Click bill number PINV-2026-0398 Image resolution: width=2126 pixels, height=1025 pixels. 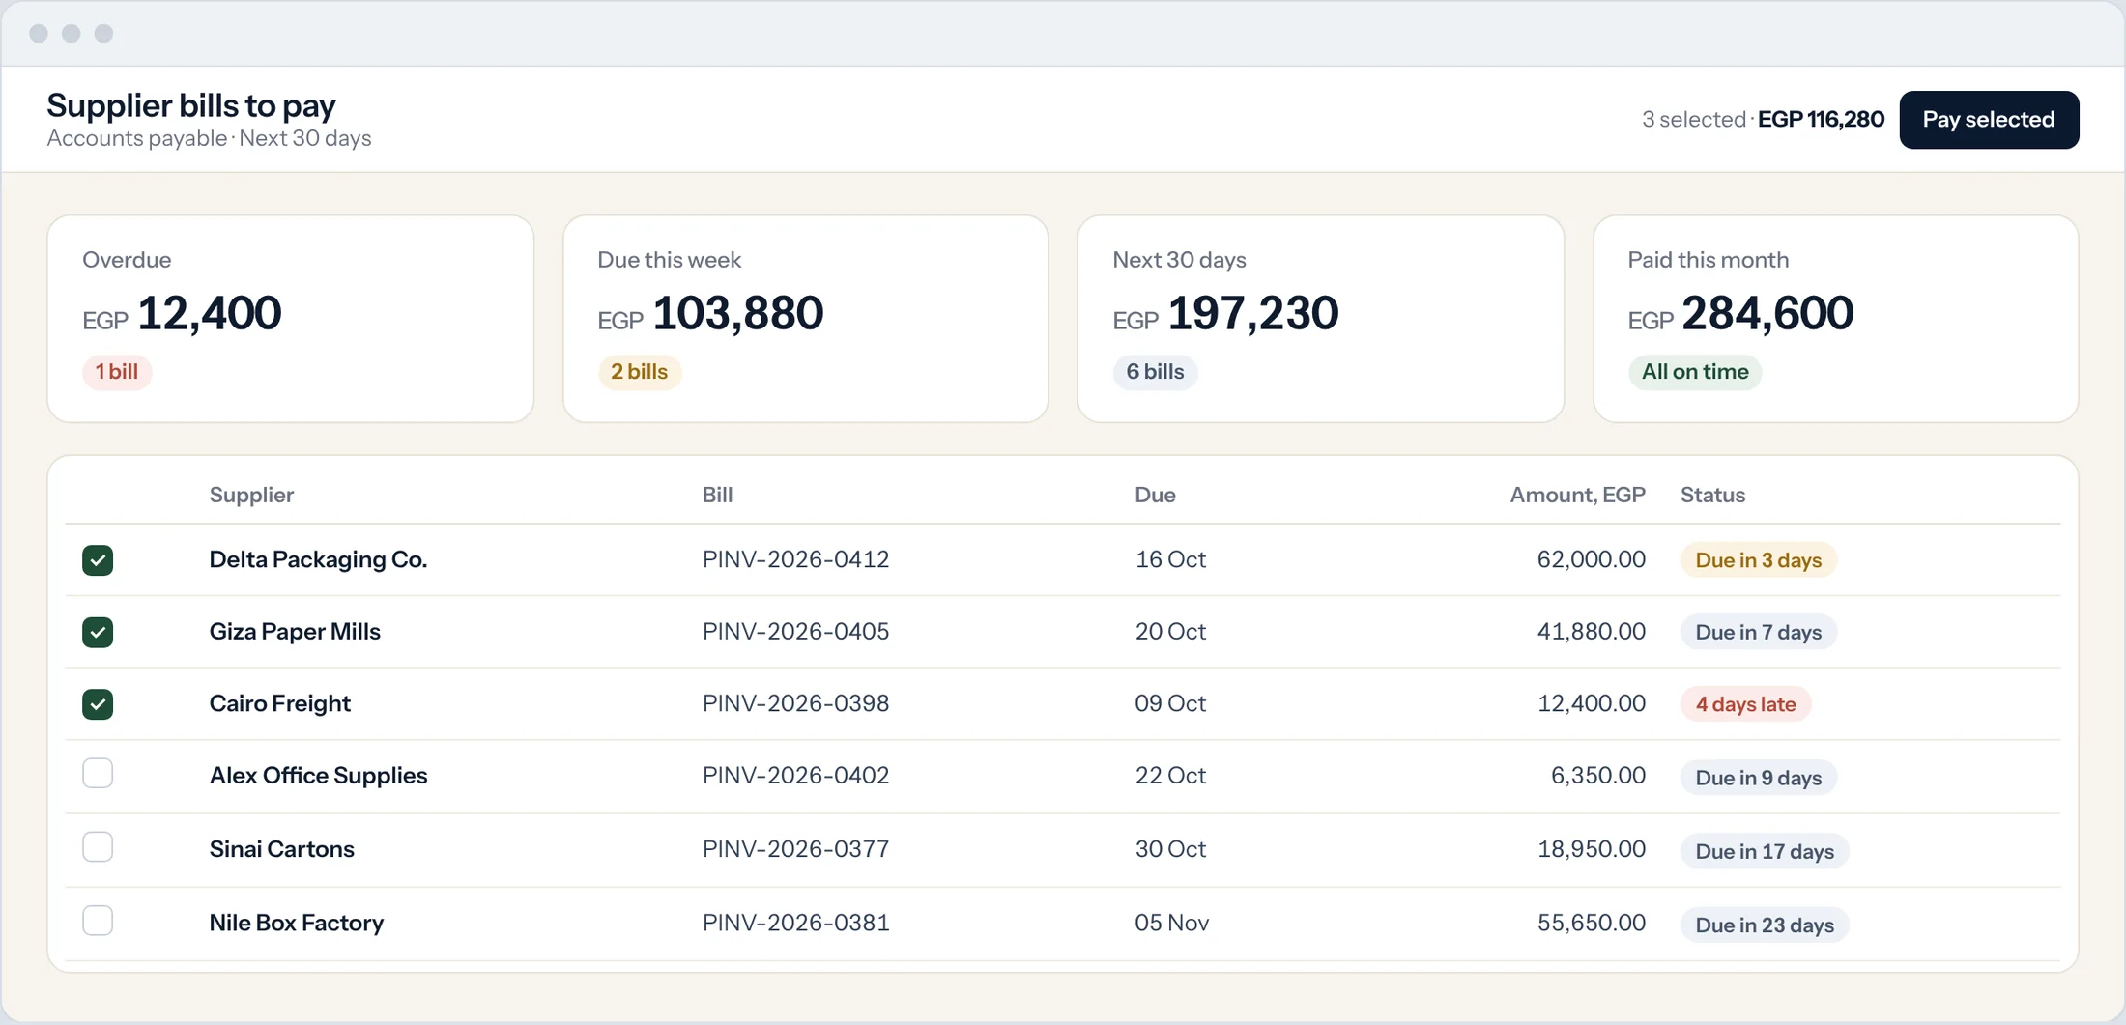(x=795, y=703)
